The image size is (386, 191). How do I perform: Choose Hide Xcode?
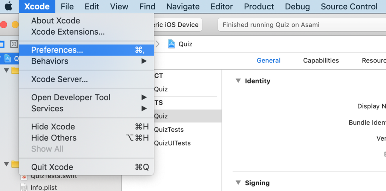[86, 127]
